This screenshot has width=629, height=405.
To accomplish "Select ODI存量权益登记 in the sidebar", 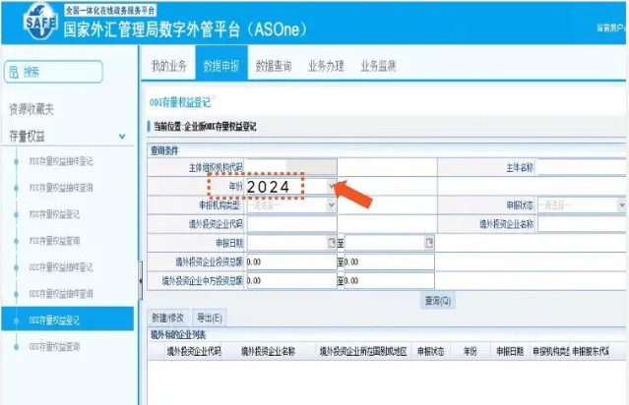I will pos(67,319).
